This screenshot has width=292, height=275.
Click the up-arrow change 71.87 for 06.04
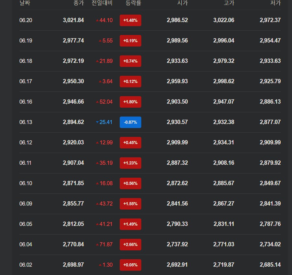tap(104, 244)
